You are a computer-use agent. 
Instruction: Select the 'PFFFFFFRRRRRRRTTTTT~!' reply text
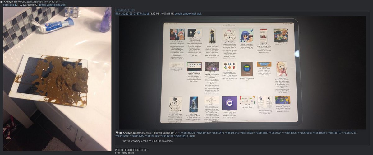[131, 150]
